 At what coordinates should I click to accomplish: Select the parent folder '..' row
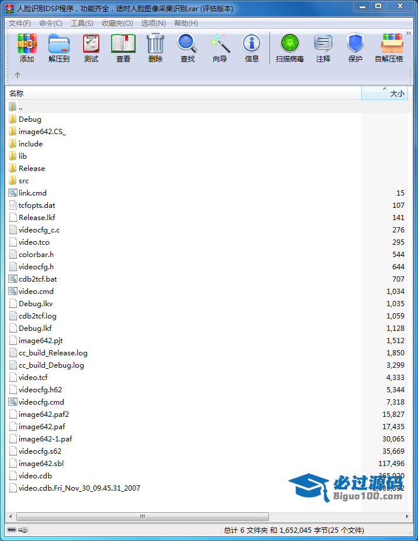209,107
